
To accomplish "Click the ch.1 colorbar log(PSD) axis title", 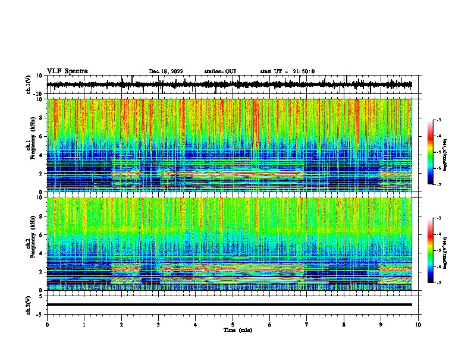I will coord(445,155).
